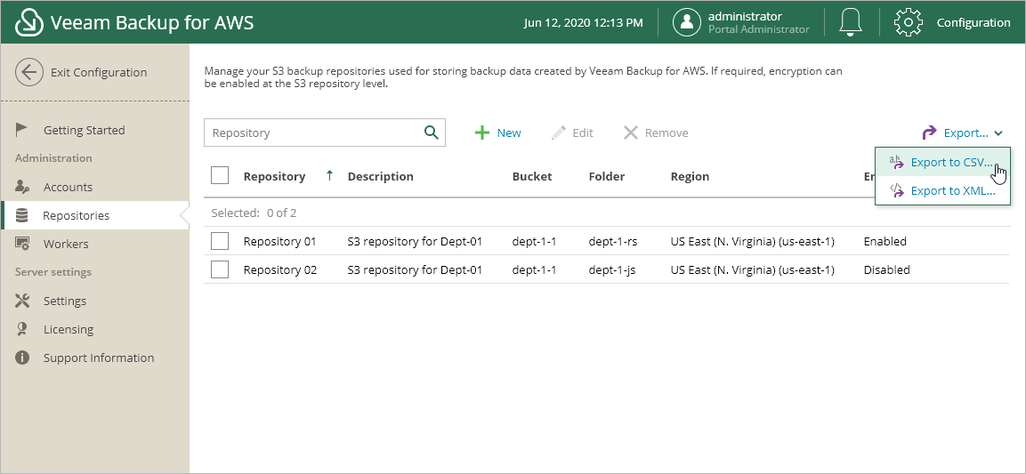Open the notifications bell icon
The height and width of the screenshot is (474, 1026).
pos(851,23)
